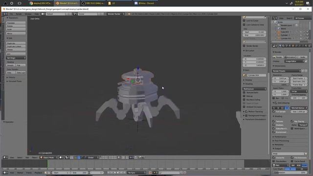Open the Select menu in 3D header

pyautogui.click(x=20, y=157)
